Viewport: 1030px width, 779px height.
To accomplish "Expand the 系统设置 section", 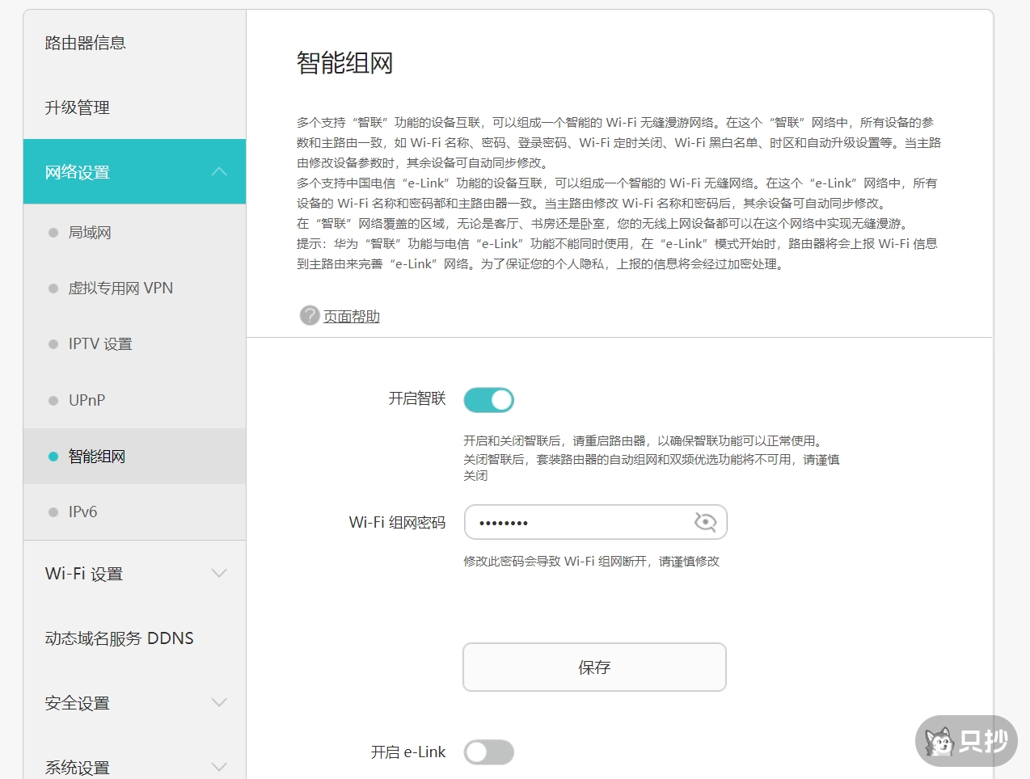I will (x=219, y=766).
